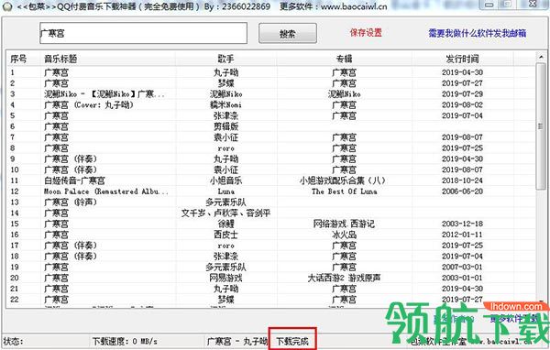The height and width of the screenshot is (350, 550).
Task: Click the 搜索 search button
Action: [288, 34]
